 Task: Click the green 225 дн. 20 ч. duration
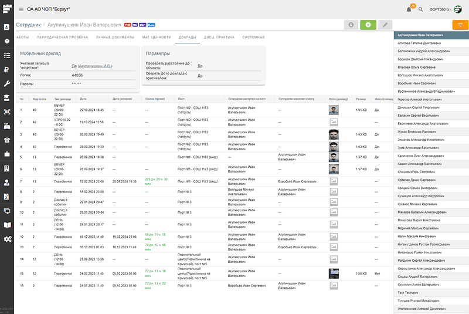point(156,181)
